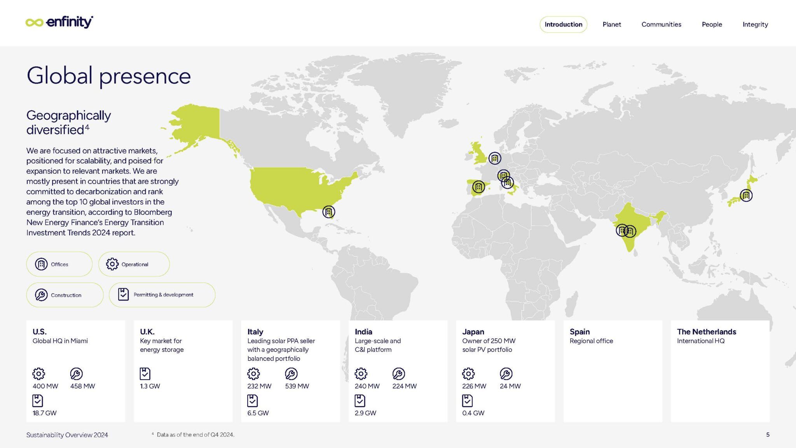Click the Offices building icon in legend
The height and width of the screenshot is (448, 796).
[x=41, y=264]
